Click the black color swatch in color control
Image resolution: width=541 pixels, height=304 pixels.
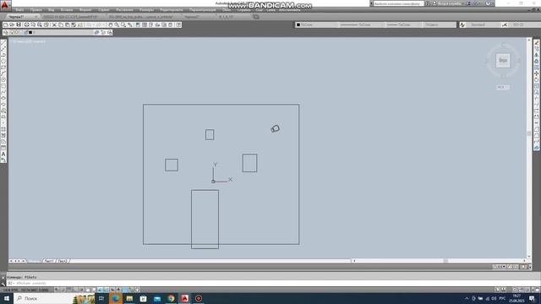[298, 24]
